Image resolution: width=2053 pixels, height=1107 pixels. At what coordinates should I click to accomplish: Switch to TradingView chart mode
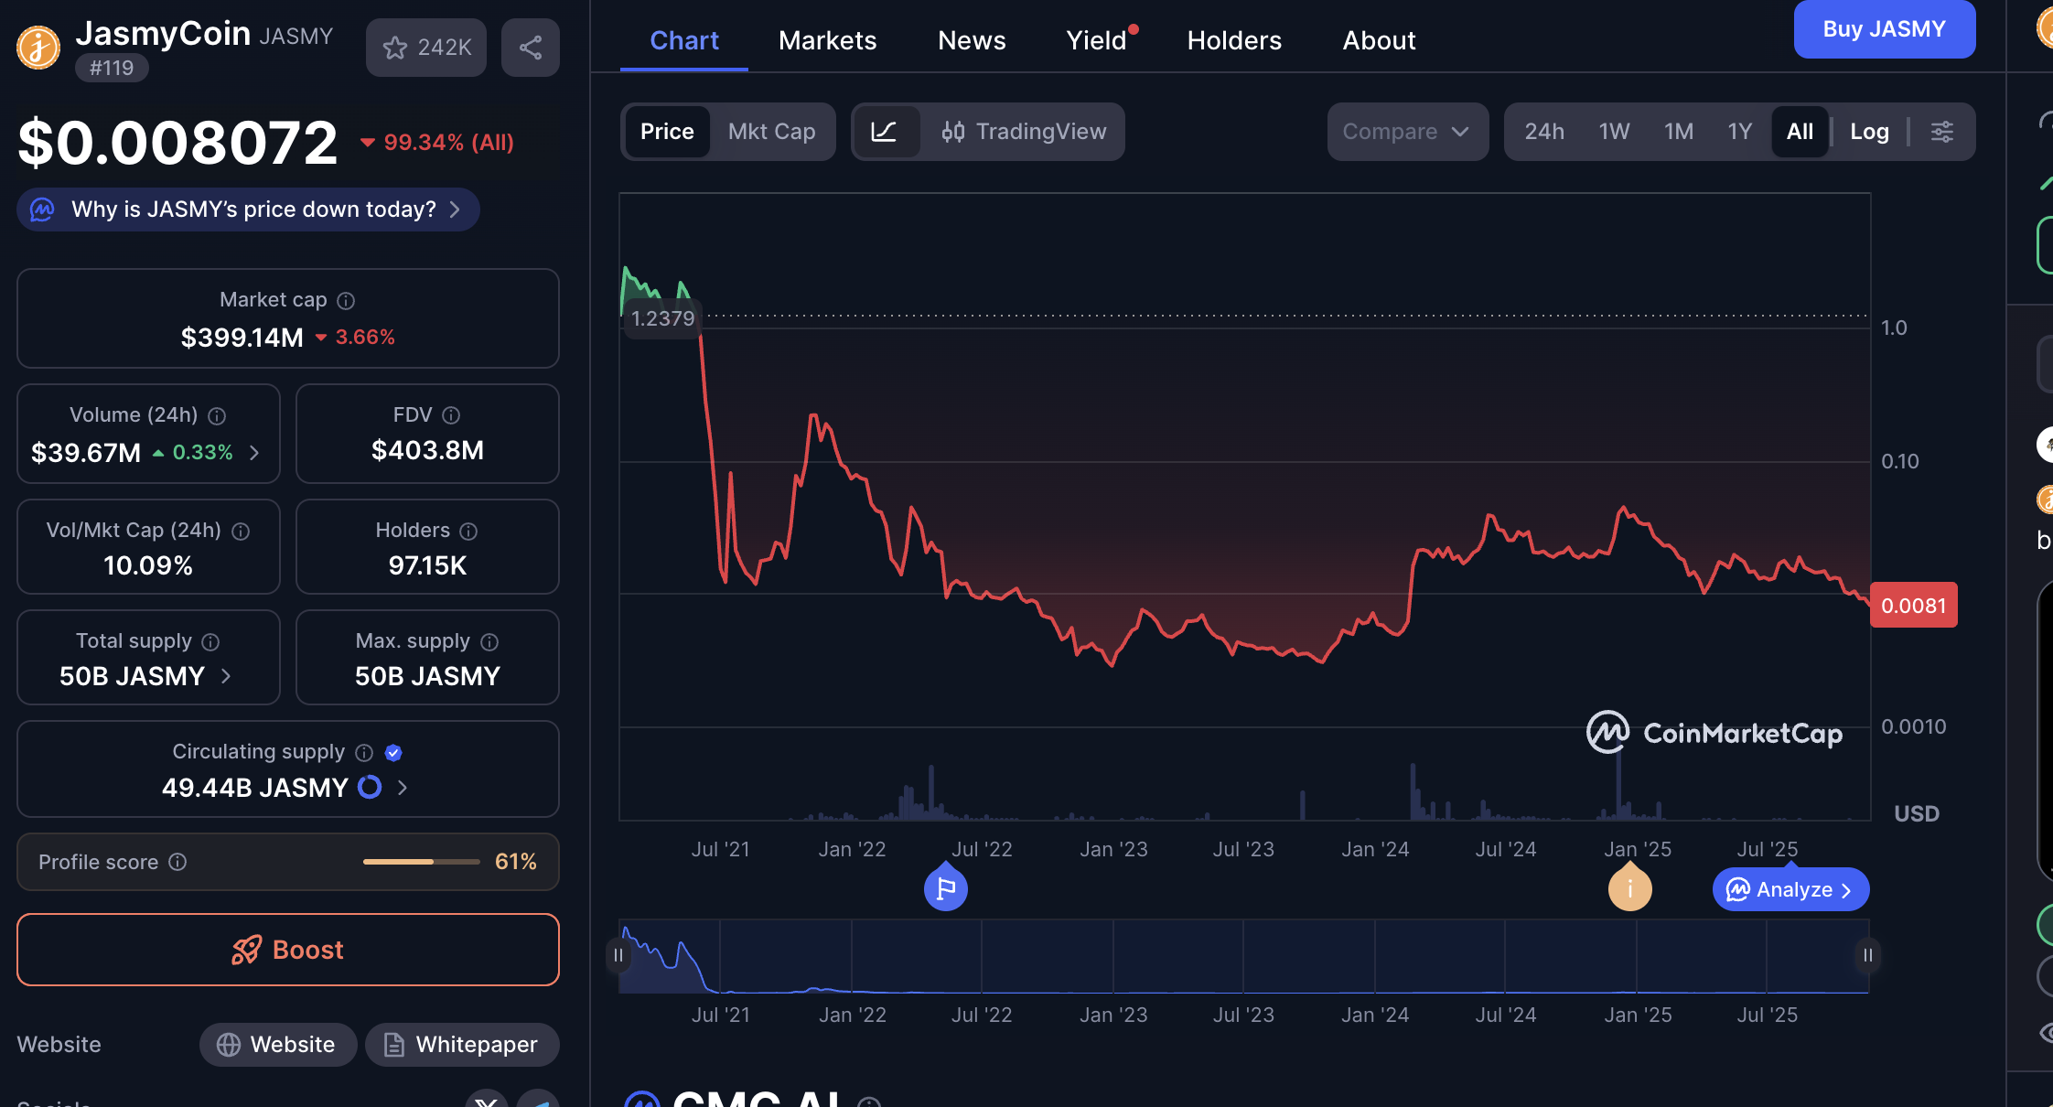[1025, 132]
